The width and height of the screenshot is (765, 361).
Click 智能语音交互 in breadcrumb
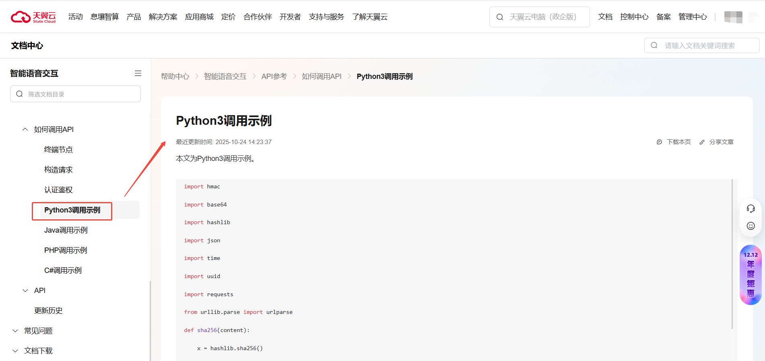click(225, 76)
